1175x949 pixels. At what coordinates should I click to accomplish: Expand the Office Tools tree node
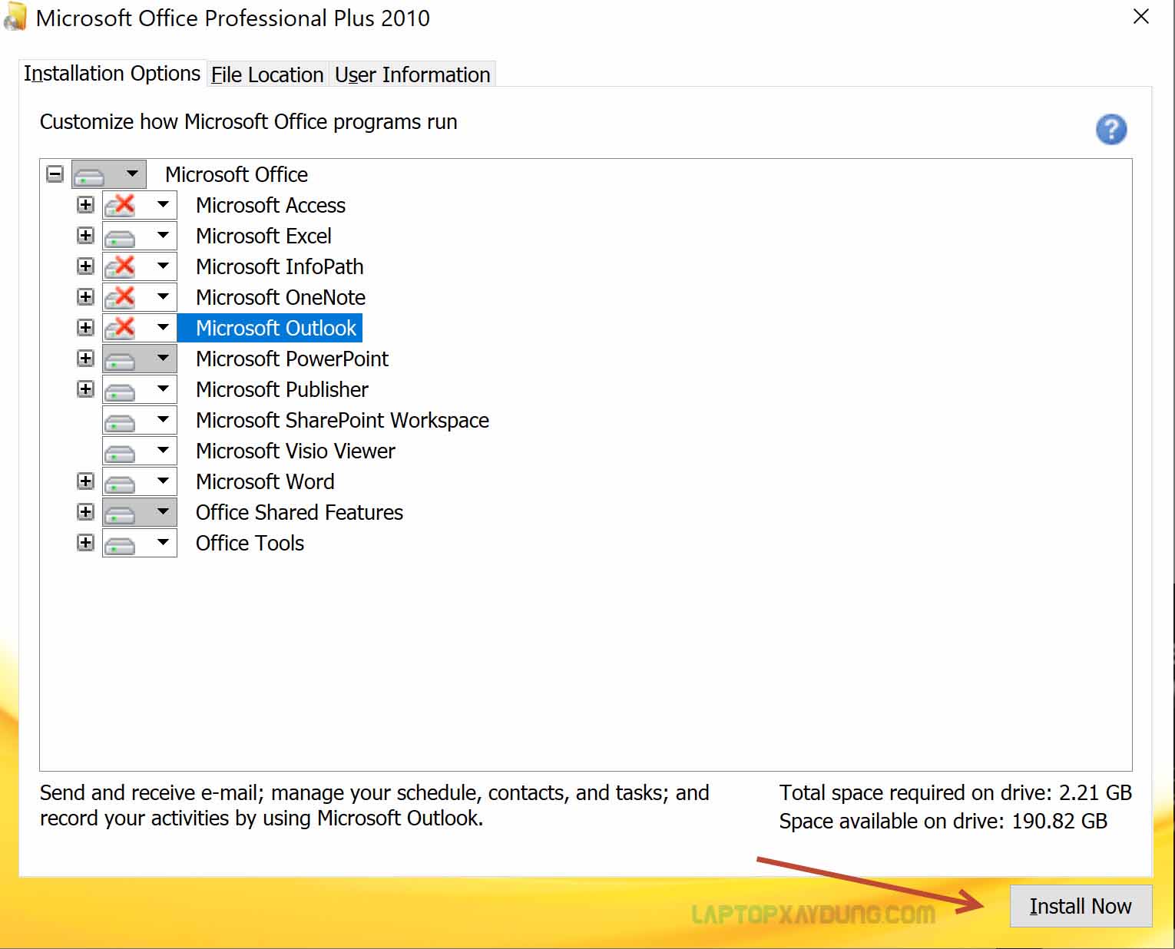(85, 543)
